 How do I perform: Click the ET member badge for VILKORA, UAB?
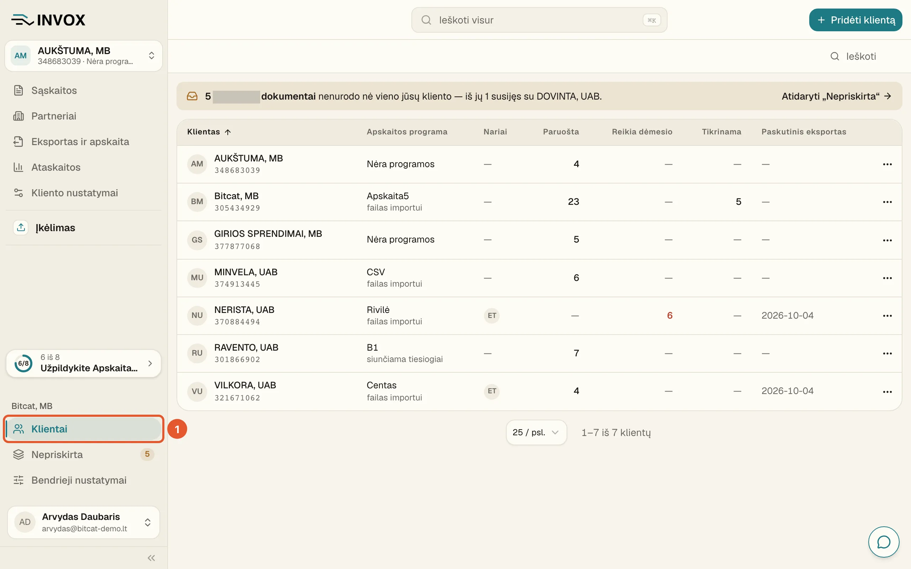[x=492, y=391]
